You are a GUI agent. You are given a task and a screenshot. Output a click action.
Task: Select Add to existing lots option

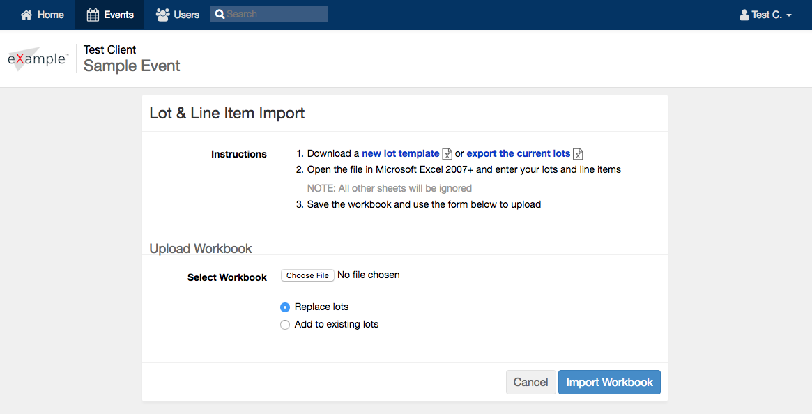pyautogui.click(x=285, y=325)
